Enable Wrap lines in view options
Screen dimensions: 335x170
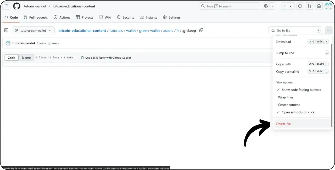(x=286, y=97)
